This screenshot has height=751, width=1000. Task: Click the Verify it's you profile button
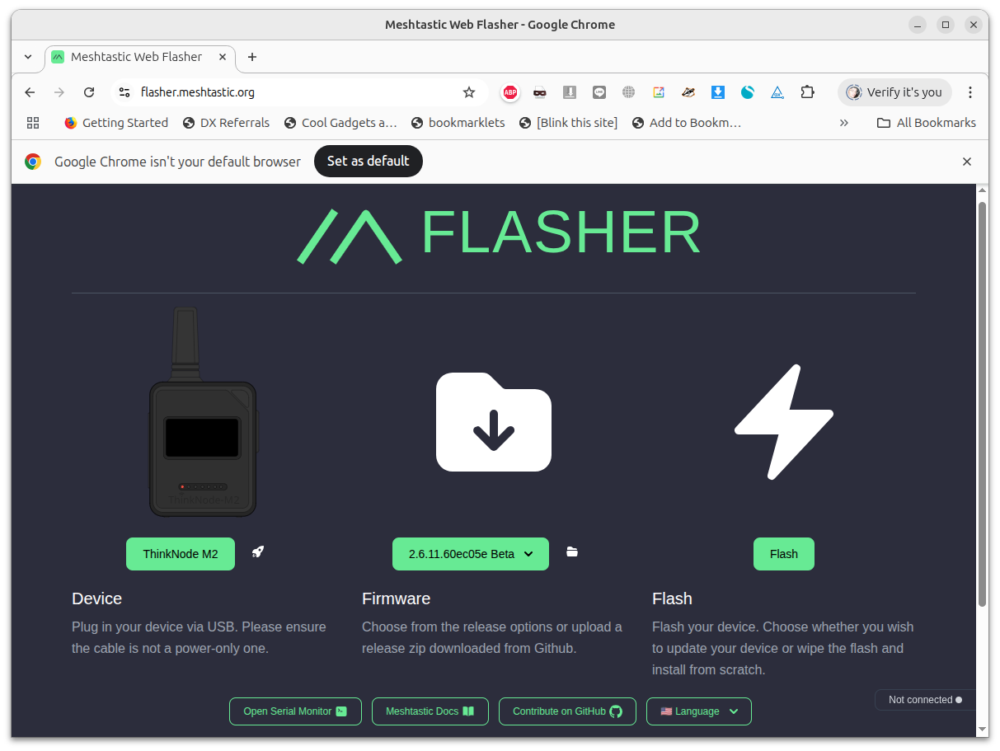click(x=894, y=92)
